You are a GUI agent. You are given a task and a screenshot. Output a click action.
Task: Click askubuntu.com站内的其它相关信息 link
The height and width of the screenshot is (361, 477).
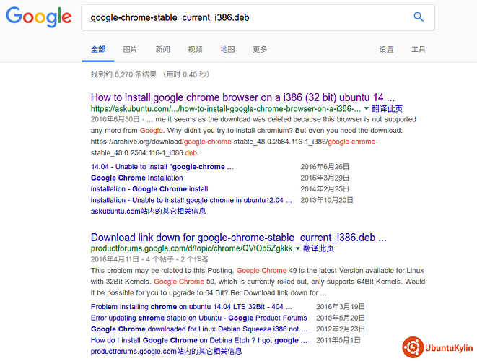pyautogui.click(x=148, y=212)
